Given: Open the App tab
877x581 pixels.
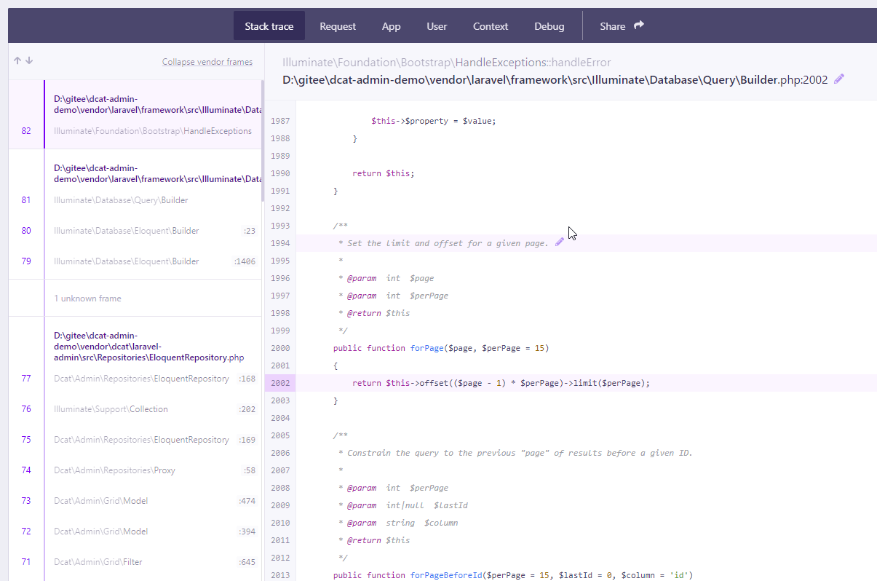Looking at the screenshot, I should (x=391, y=25).
